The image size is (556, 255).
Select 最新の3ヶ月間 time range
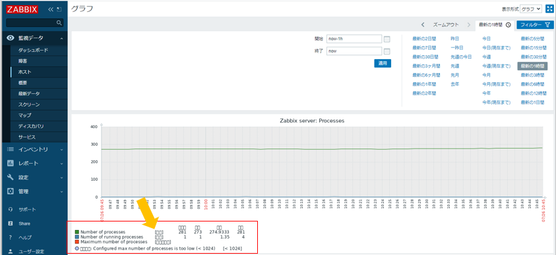pyautogui.click(x=426, y=66)
